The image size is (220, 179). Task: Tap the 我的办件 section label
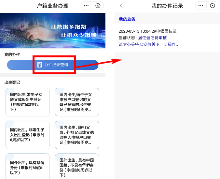pyautogui.click(x=12, y=54)
